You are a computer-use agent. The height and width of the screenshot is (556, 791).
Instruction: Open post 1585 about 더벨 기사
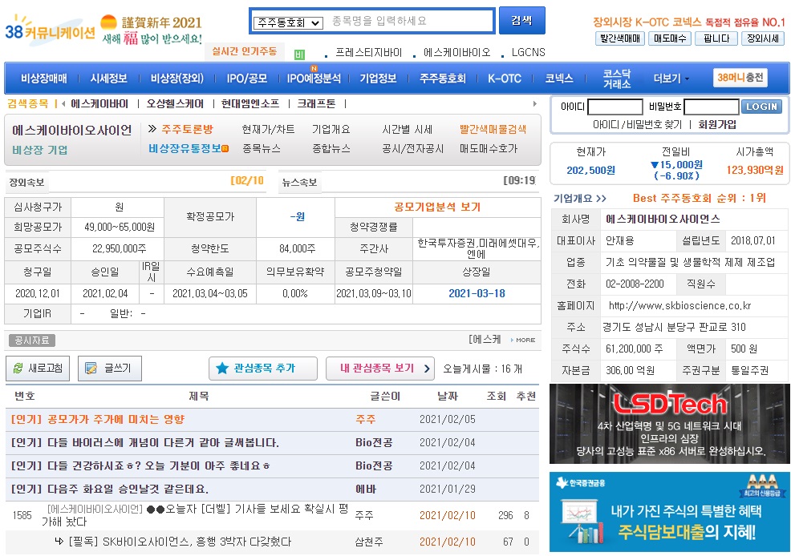point(195,514)
